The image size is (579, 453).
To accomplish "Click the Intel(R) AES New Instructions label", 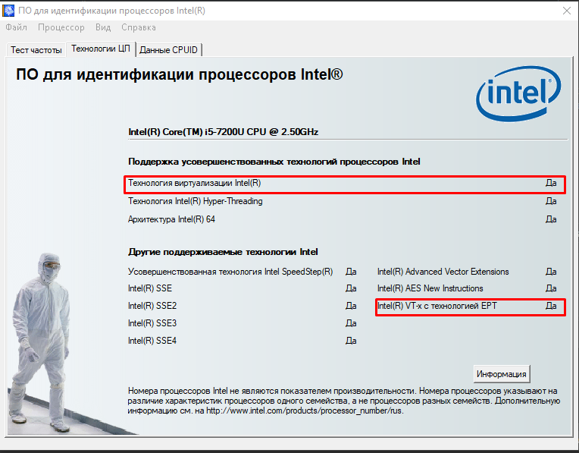I will coord(430,288).
